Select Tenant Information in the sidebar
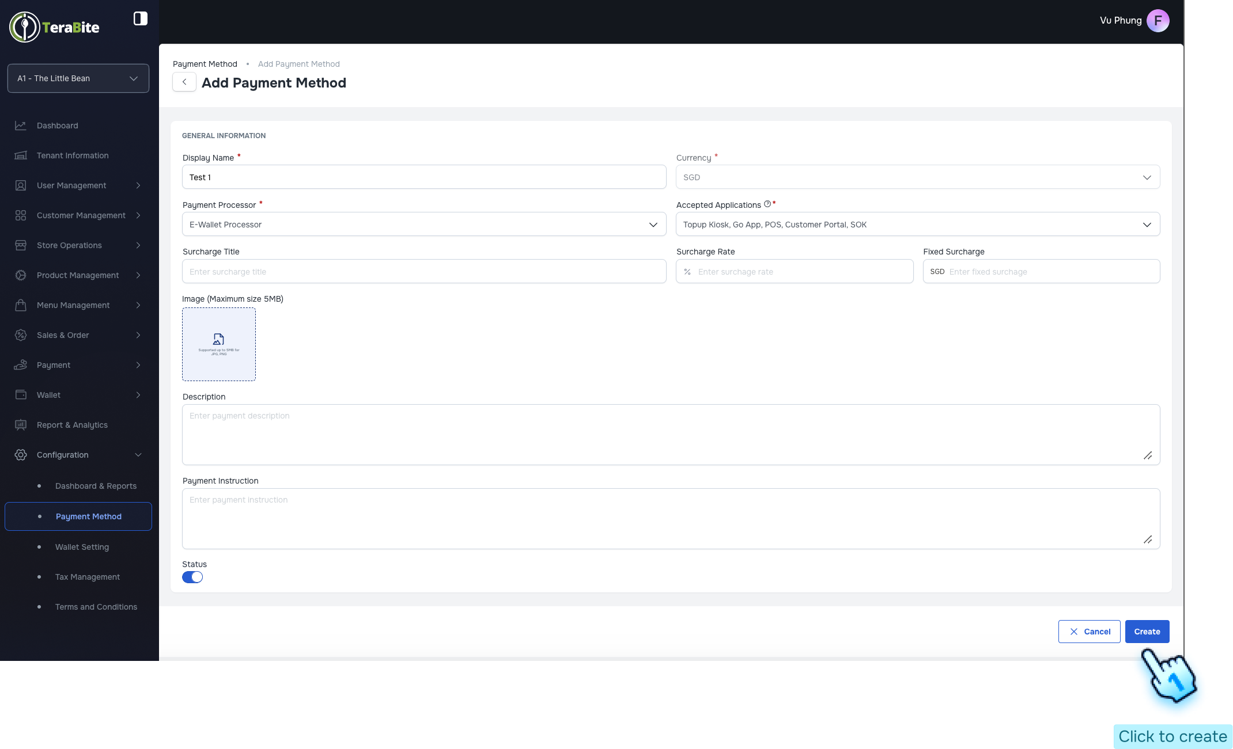Viewport: 1233px width, 749px height. (x=72, y=155)
